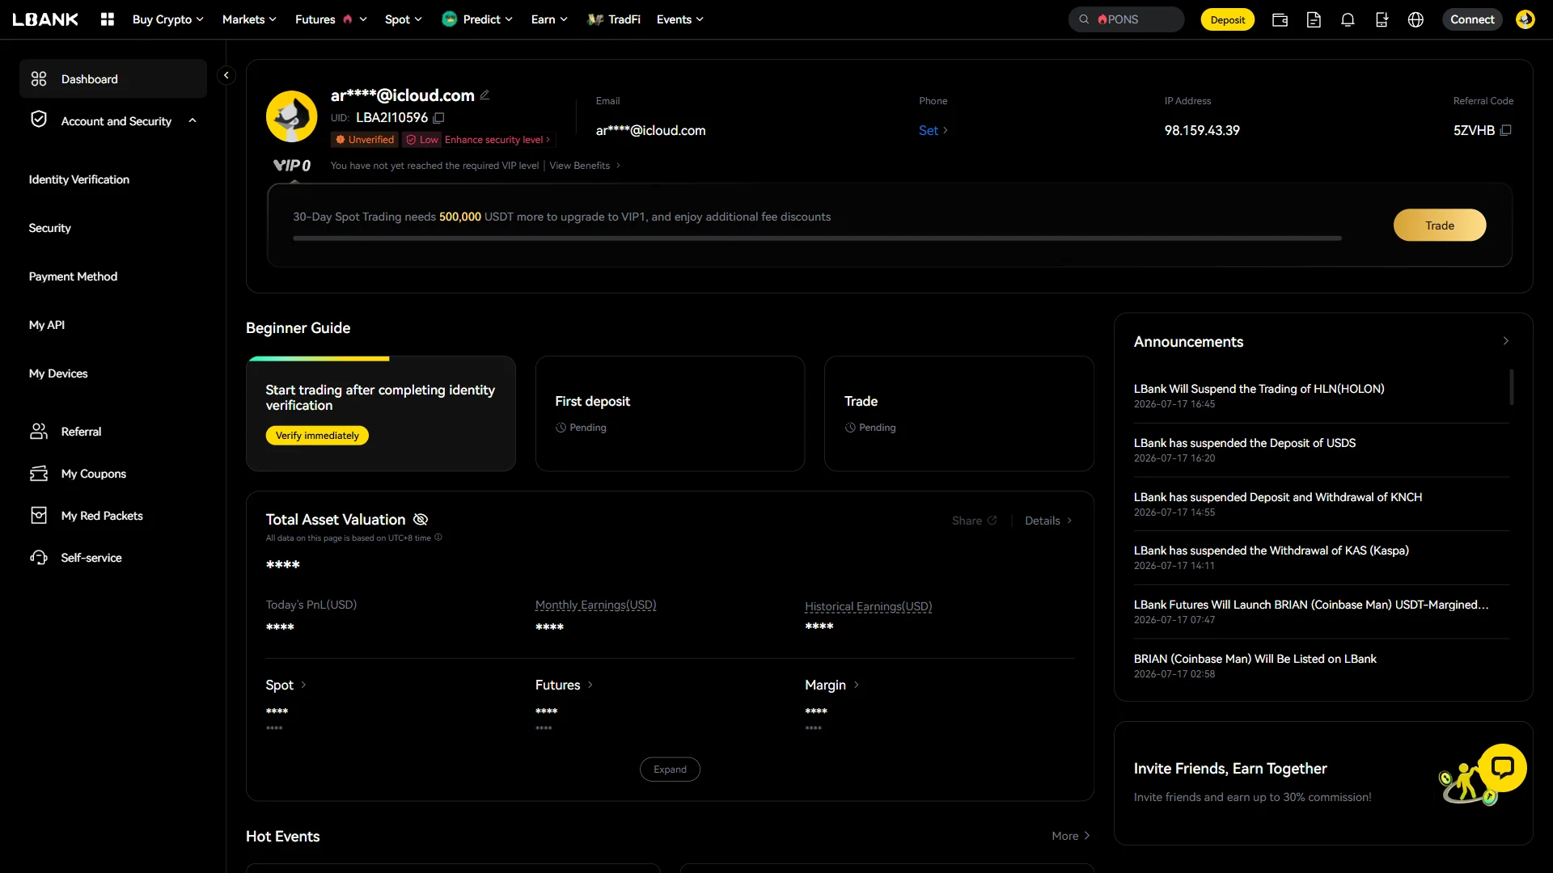
Task: Click the UTC+8 info icon
Action: [x=438, y=538]
